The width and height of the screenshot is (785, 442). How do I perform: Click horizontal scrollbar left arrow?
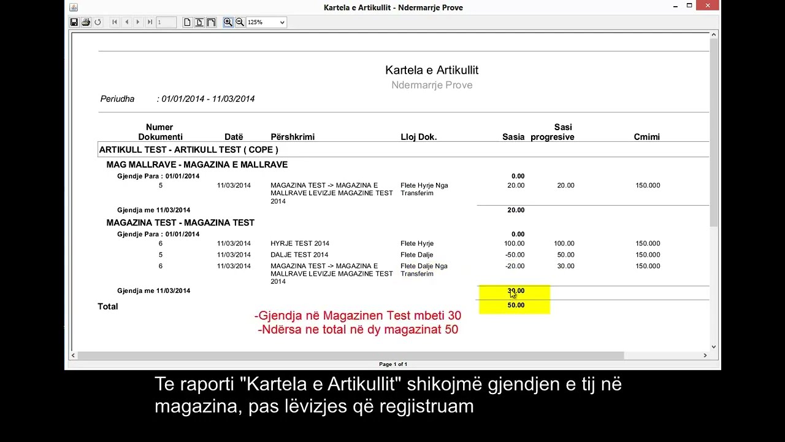point(74,355)
